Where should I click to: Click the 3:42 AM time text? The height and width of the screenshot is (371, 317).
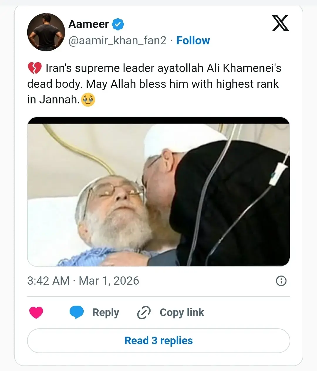48,281
